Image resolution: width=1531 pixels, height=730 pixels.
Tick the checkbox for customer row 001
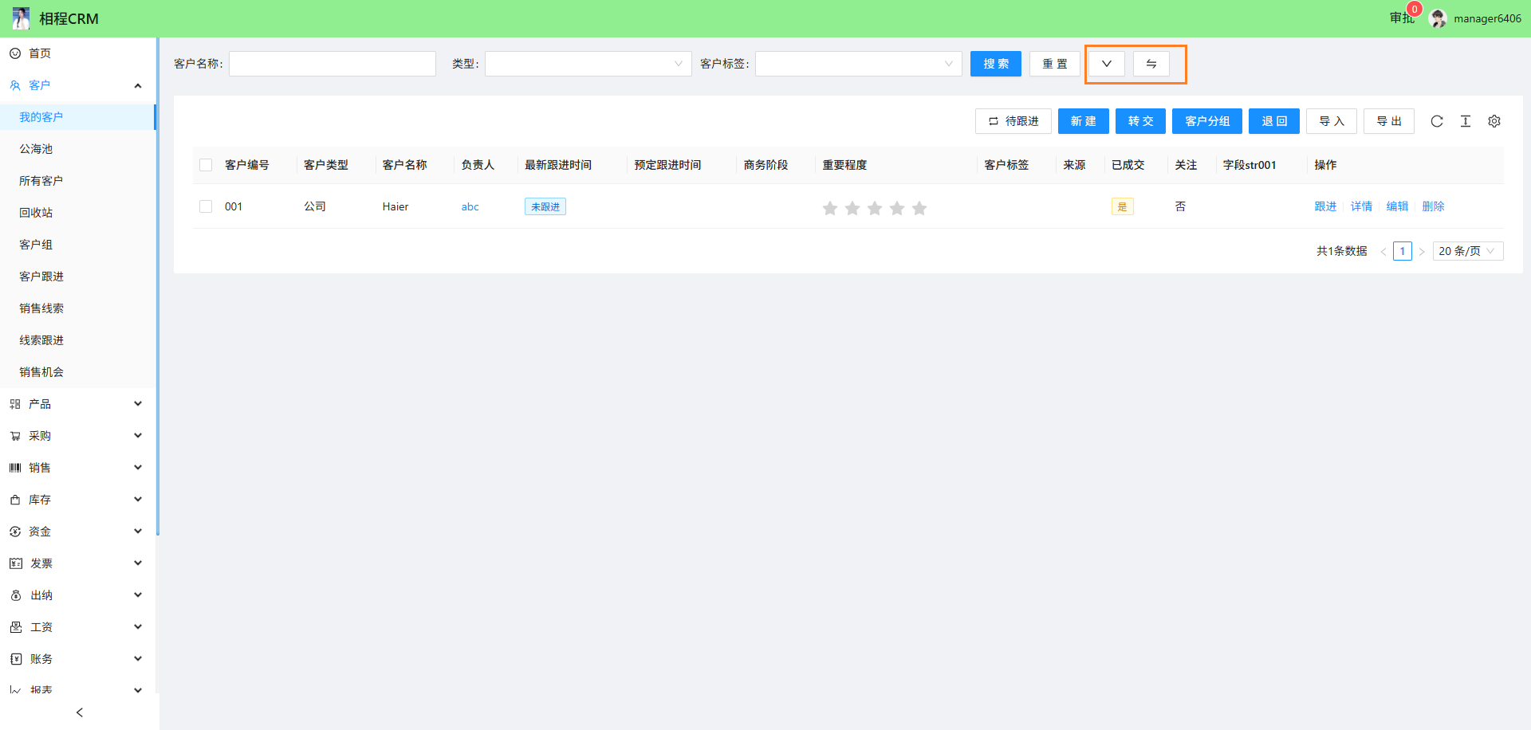206,206
